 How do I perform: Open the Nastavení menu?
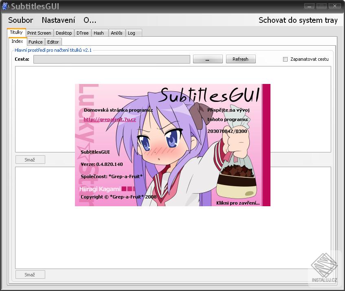click(x=58, y=20)
